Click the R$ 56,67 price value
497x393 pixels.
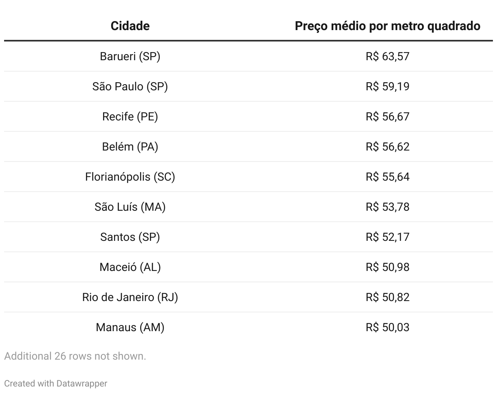(x=387, y=116)
